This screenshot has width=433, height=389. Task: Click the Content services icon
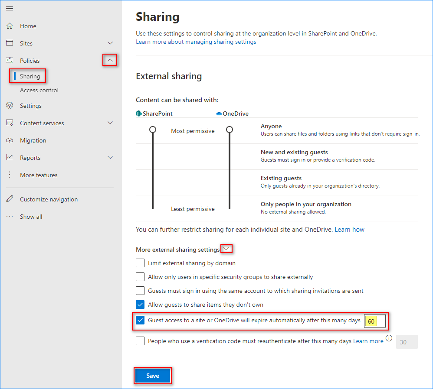coord(10,123)
